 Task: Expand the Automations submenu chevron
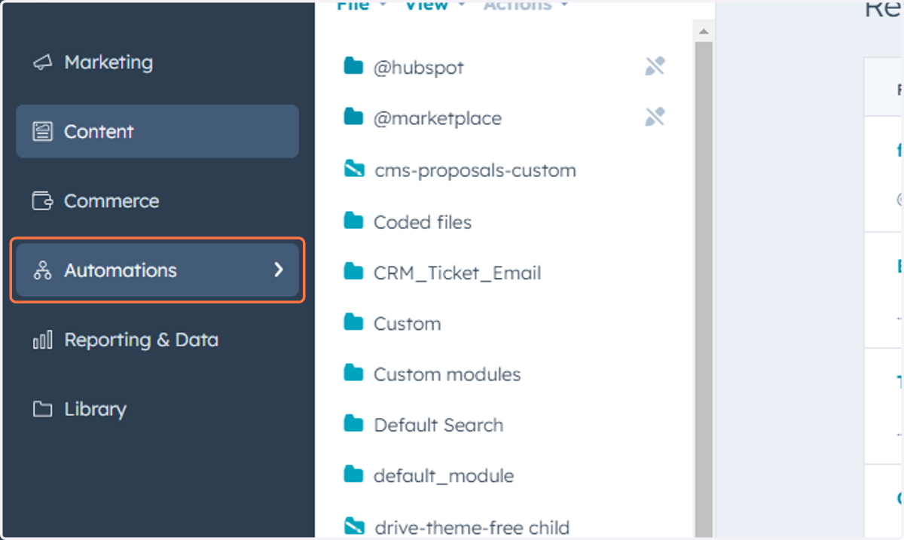(279, 270)
